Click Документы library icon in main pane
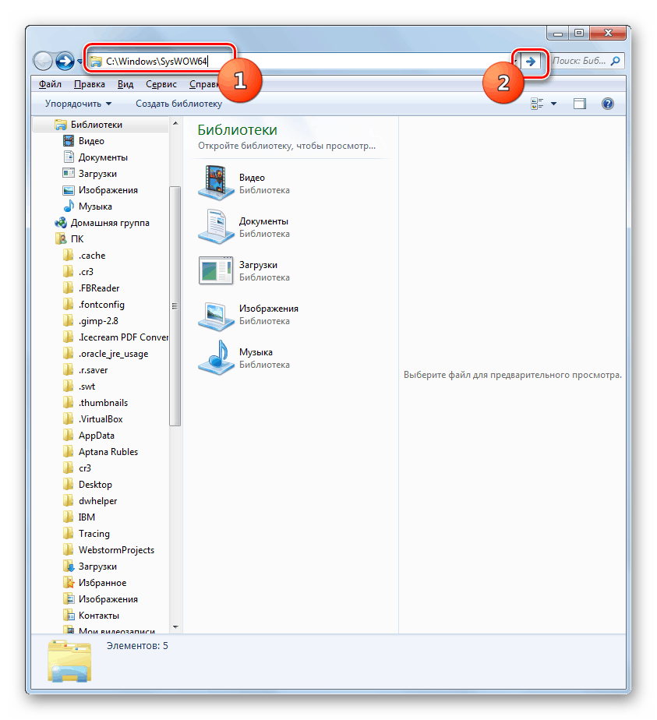This screenshot has width=657, height=720. tap(216, 227)
